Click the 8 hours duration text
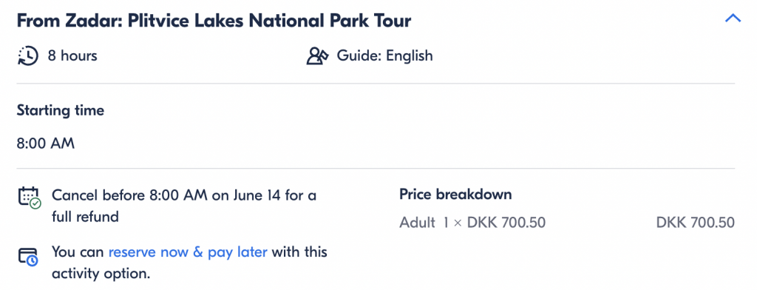The height and width of the screenshot is (290, 757). click(x=72, y=56)
